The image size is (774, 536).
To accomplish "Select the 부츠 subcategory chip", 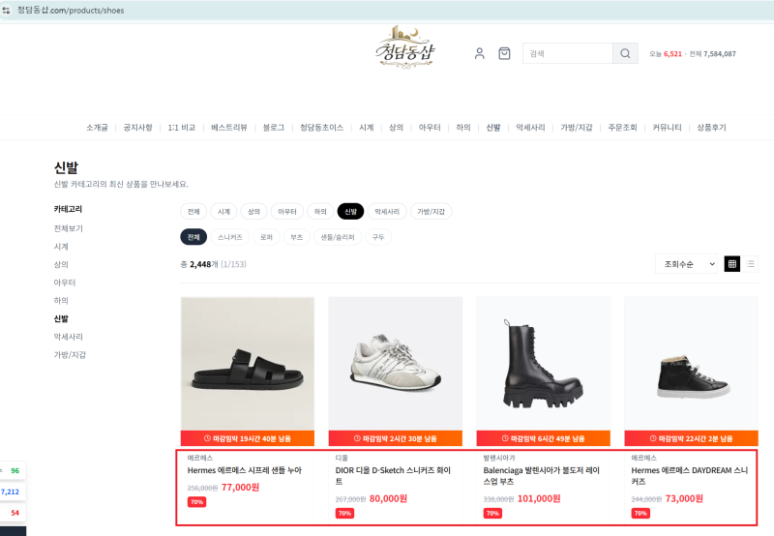I will 296,237.
